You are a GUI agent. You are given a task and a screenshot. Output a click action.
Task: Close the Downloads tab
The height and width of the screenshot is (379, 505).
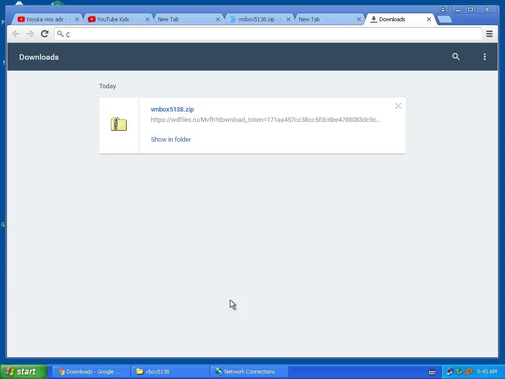(429, 19)
